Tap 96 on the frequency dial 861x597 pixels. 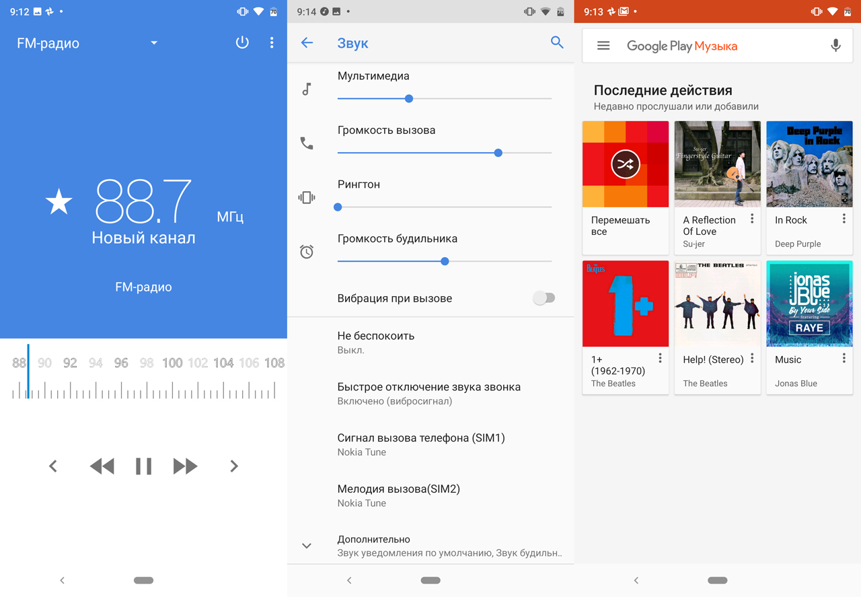coord(121,363)
